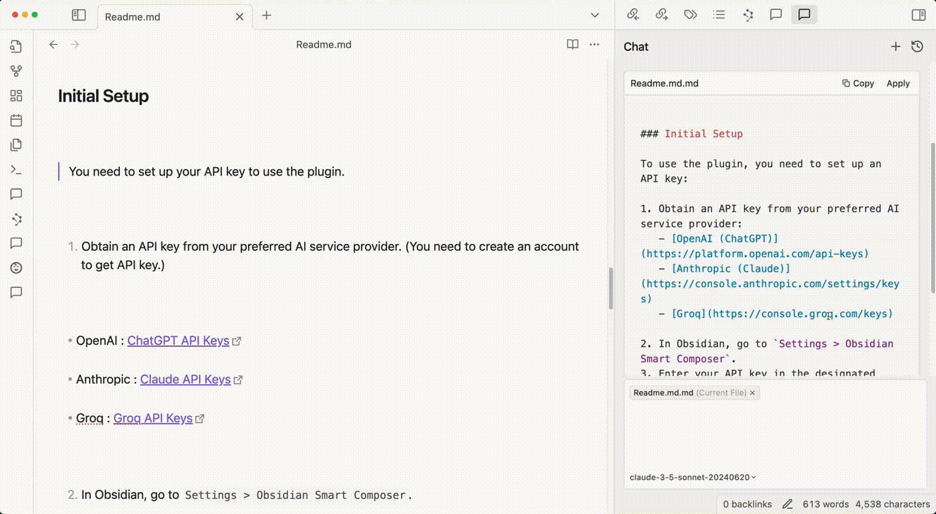Viewport: 936px width, 514px height.
Task: Open backlinks pane in right toolbar
Action: pyautogui.click(x=633, y=15)
